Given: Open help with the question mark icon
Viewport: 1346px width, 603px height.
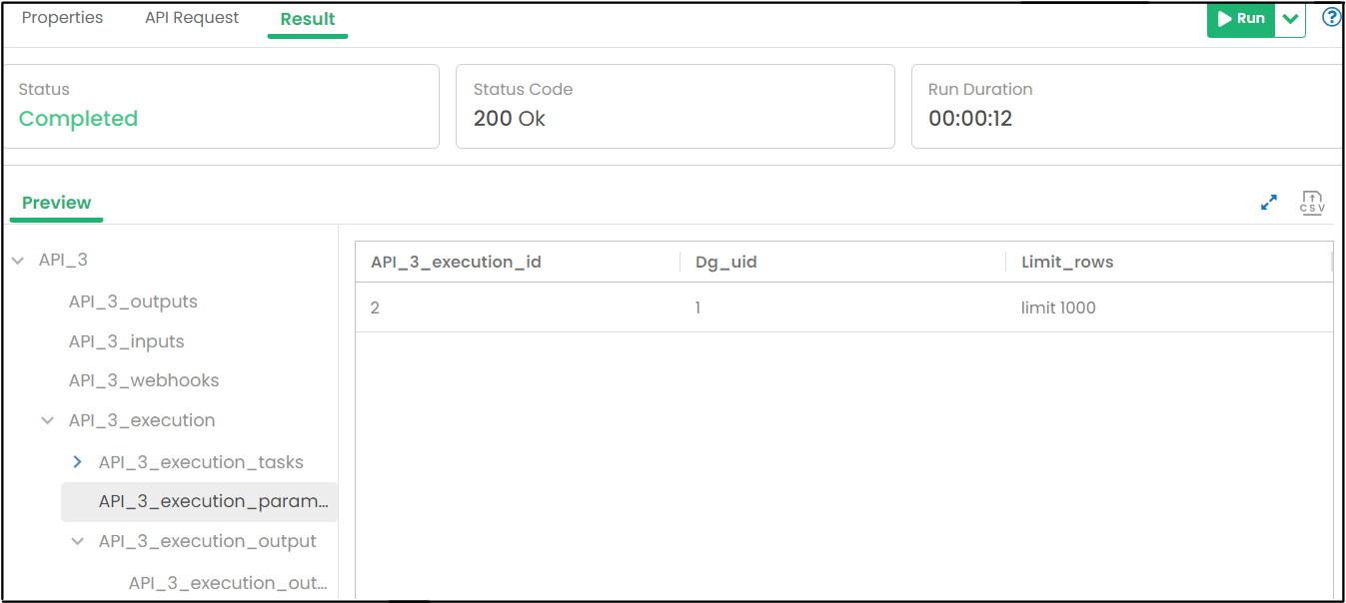Looking at the screenshot, I should click(1331, 18).
